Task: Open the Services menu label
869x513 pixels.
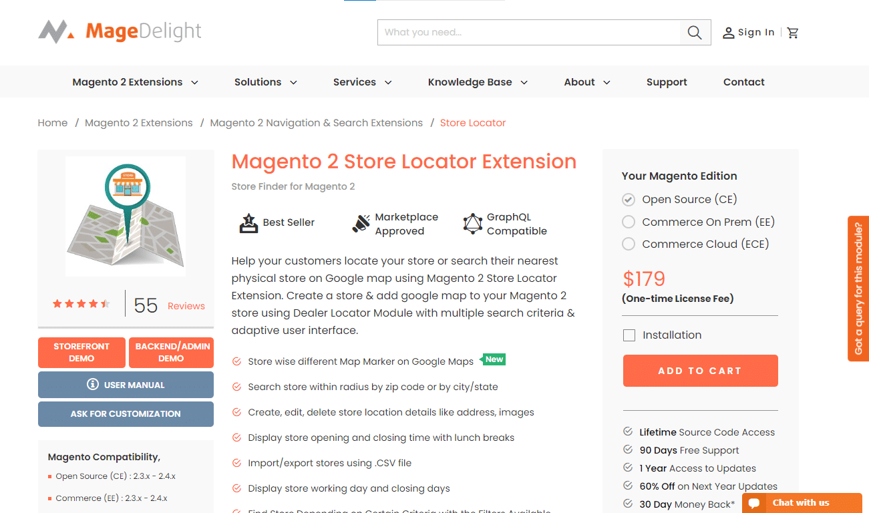Action: [x=355, y=82]
